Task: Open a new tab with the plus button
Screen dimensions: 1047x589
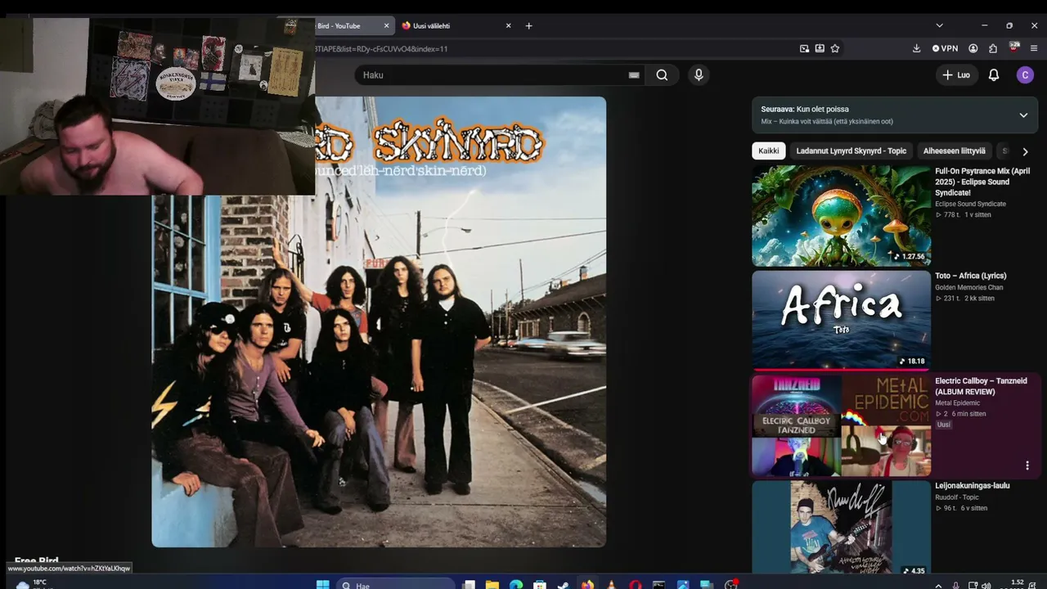Action: tap(528, 25)
